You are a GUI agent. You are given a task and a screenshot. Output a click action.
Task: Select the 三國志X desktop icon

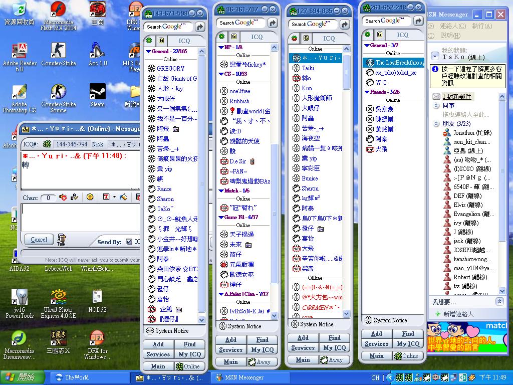click(x=59, y=342)
